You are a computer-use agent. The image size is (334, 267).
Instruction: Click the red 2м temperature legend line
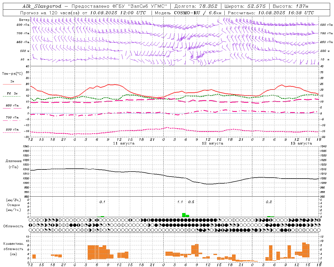pyautogui.click(x=12, y=84)
